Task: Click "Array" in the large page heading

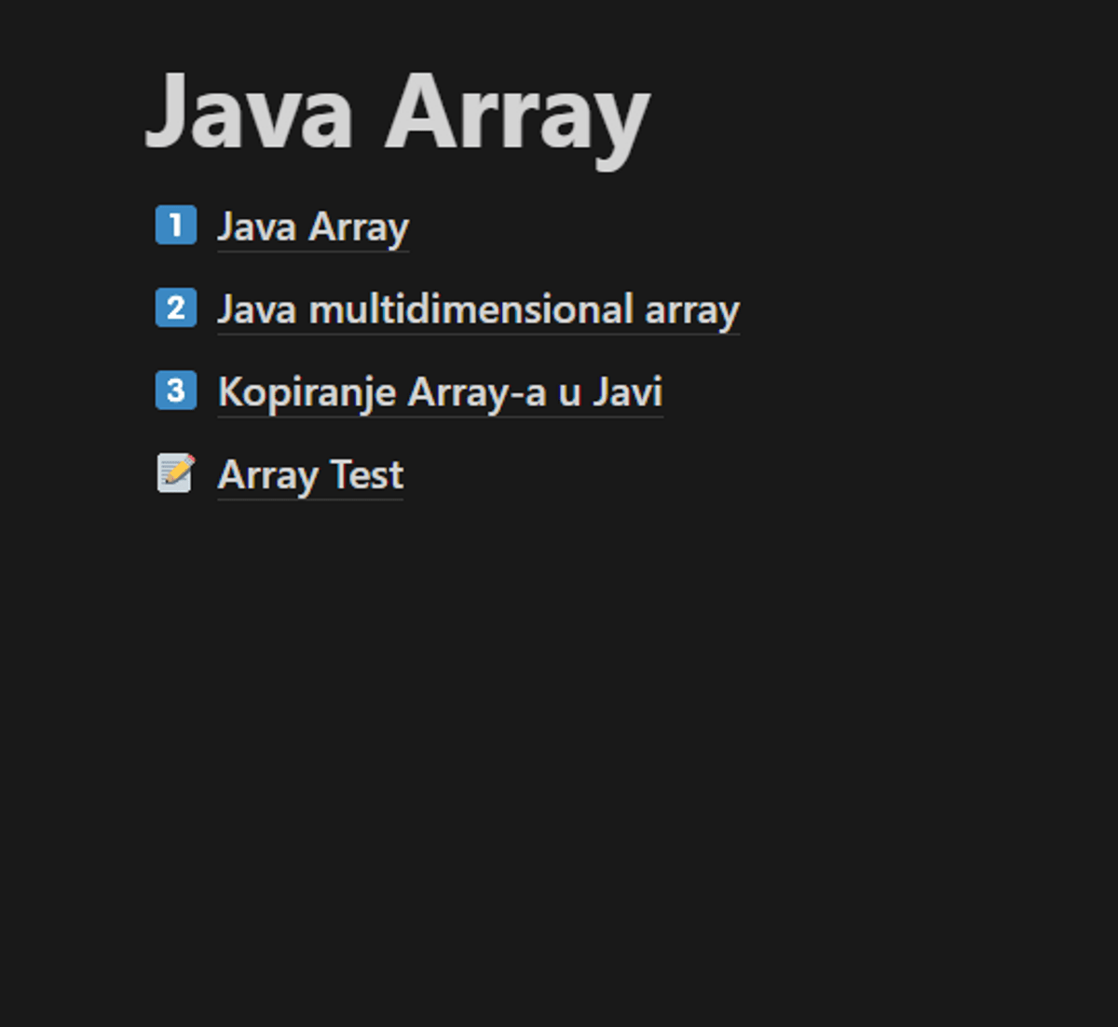Action: (x=517, y=114)
